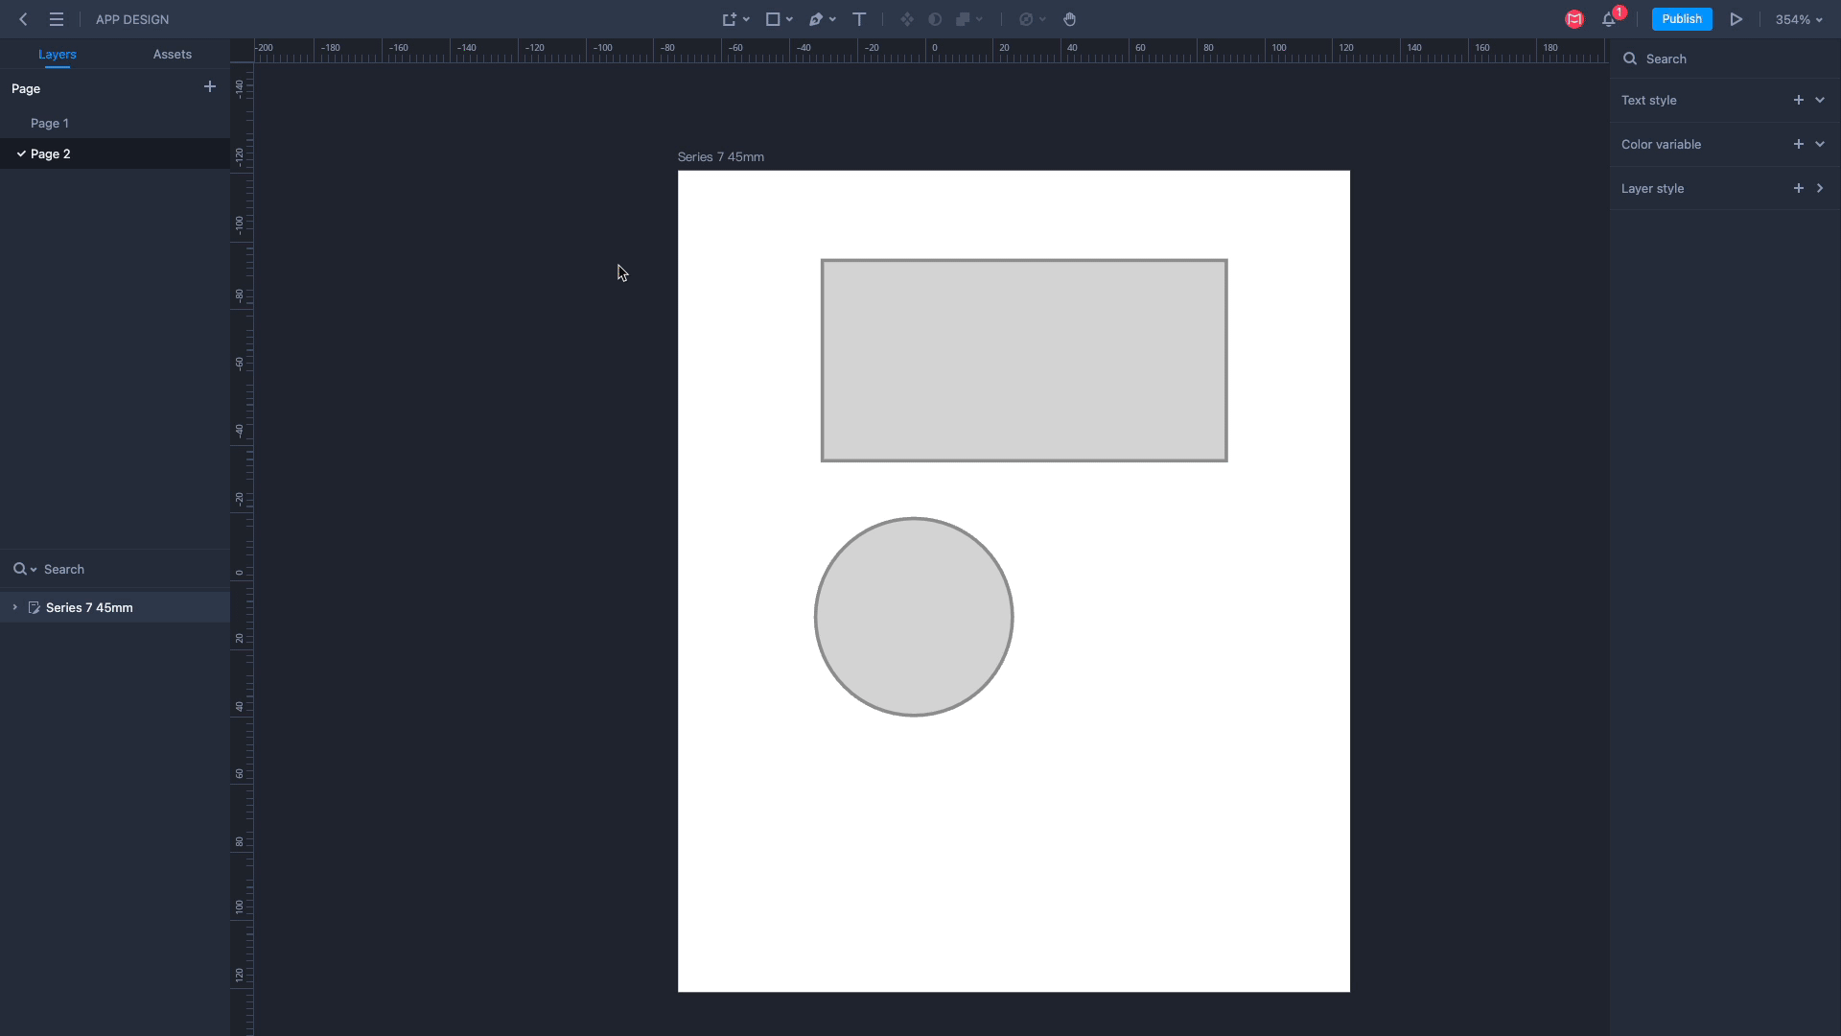Select the Hand pan tool

(x=1070, y=19)
